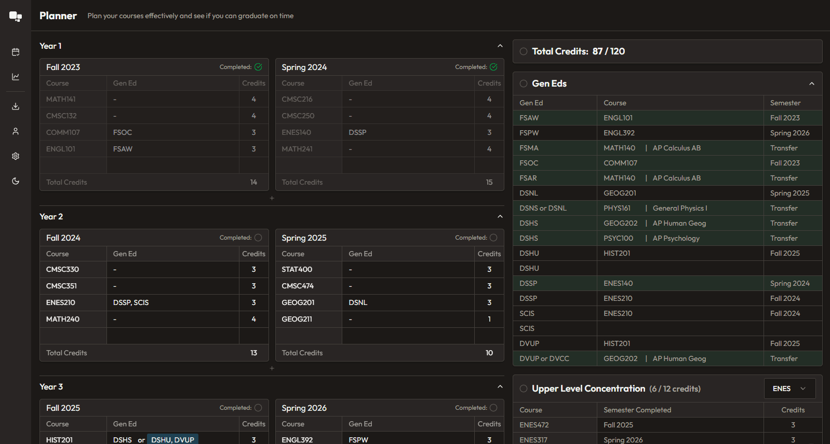Screen dimensions: 830x444
Task: Open the user profile icon
Action: pyautogui.click(x=16, y=131)
